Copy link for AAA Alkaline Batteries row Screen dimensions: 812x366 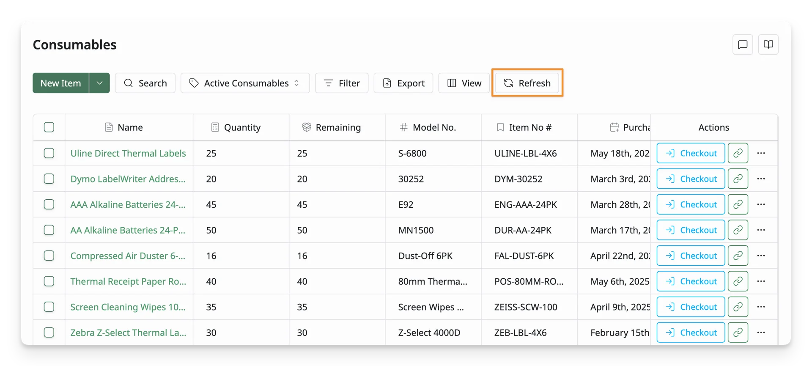738,204
